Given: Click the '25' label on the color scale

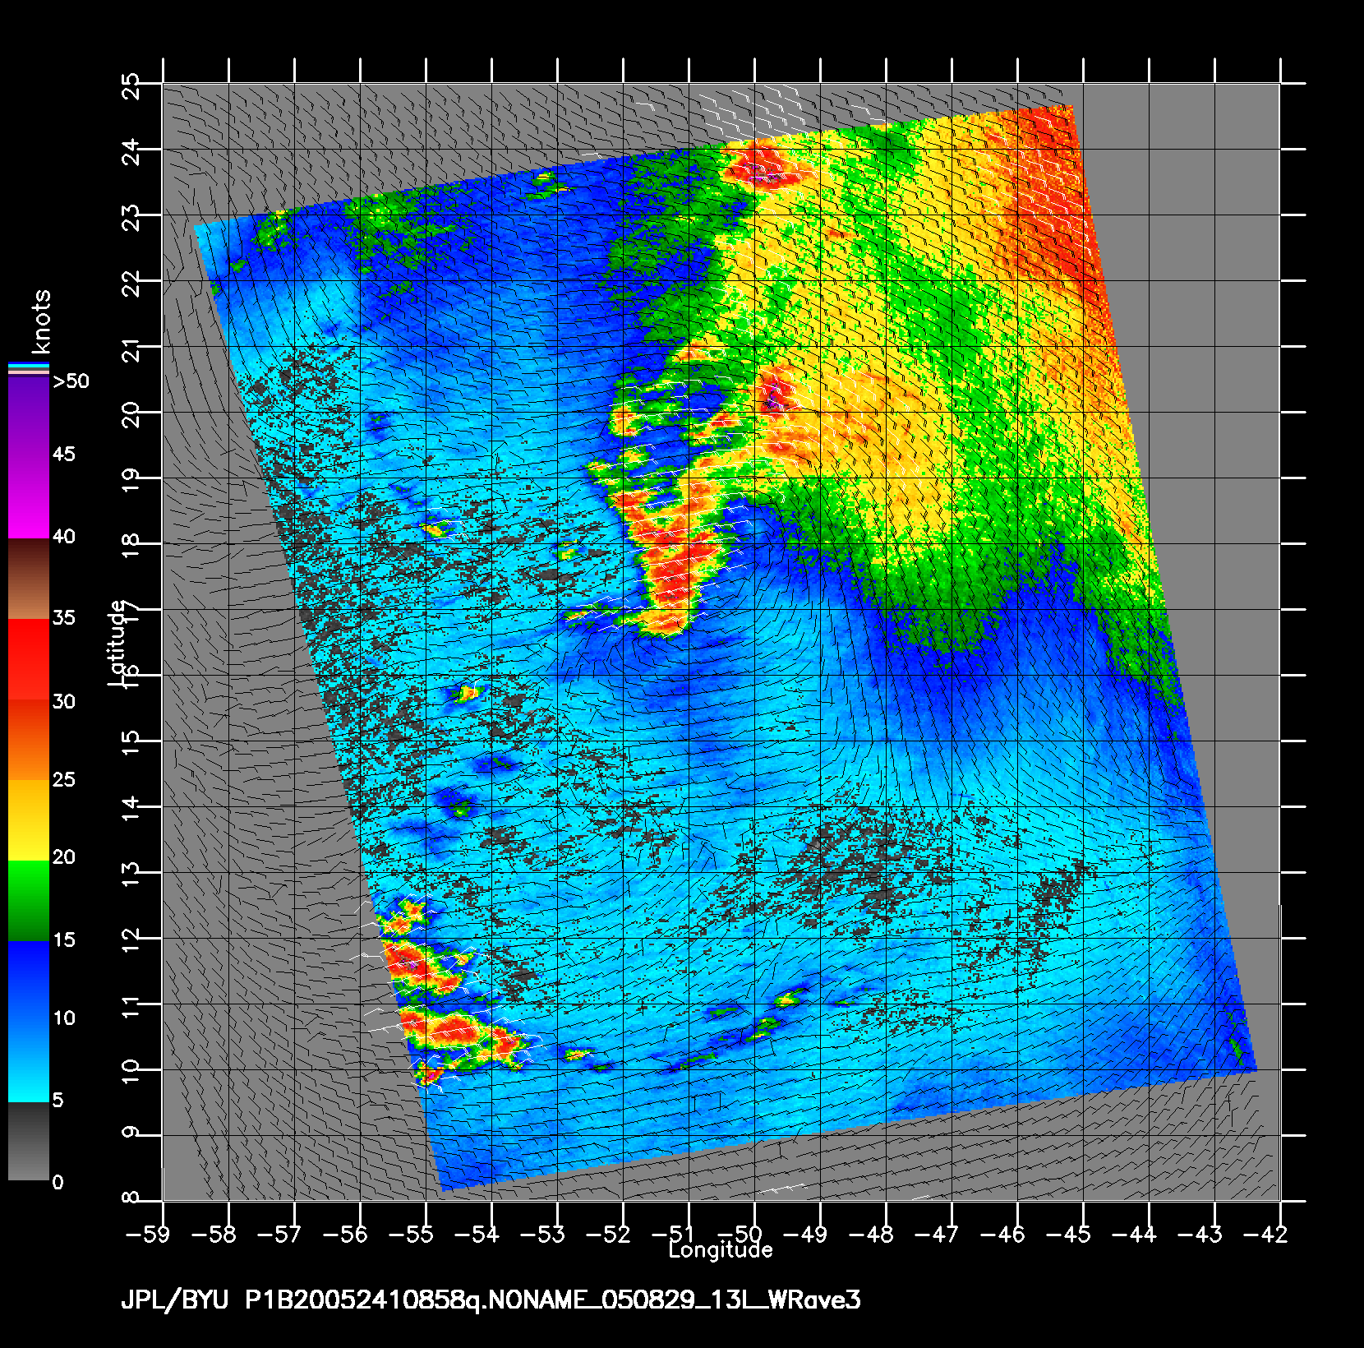Looking at the screenshot, I should tap(63, 779).
